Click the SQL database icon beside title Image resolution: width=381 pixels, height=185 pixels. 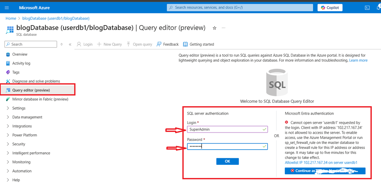point(9,30)
